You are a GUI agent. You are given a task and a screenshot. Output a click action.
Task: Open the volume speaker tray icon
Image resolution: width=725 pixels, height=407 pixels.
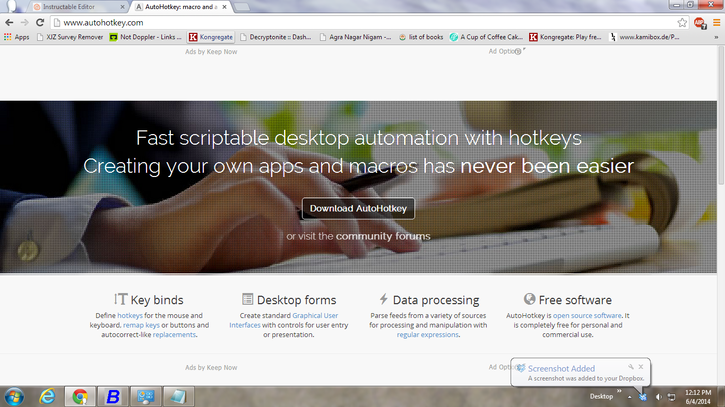(x=658, y=397)
